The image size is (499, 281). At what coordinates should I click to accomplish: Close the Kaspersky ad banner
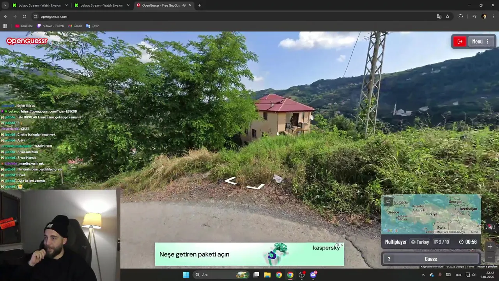point(342,245)
